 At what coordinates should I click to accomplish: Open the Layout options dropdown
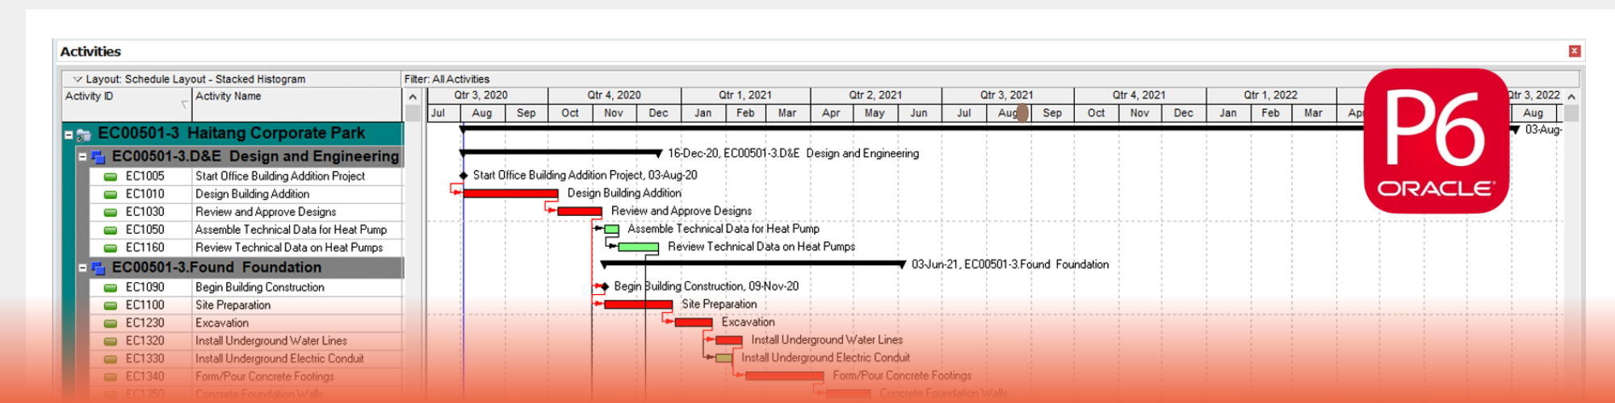click(x=78, y=79)
